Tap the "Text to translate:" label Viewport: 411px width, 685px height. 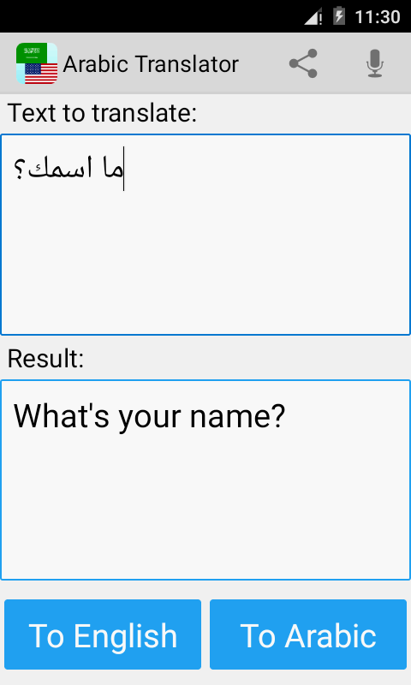click(x=102, y=113)
